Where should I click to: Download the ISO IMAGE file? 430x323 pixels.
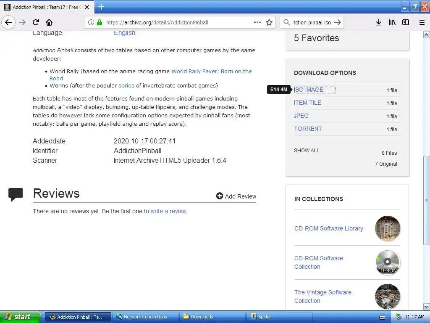[x=309, y=90]
